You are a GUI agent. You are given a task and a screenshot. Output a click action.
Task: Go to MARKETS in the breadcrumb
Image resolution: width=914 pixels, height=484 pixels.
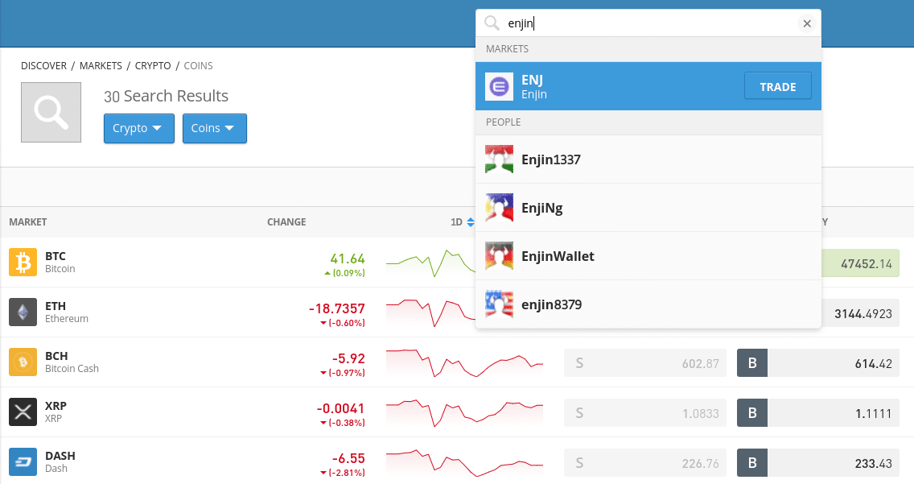(101, 66)
